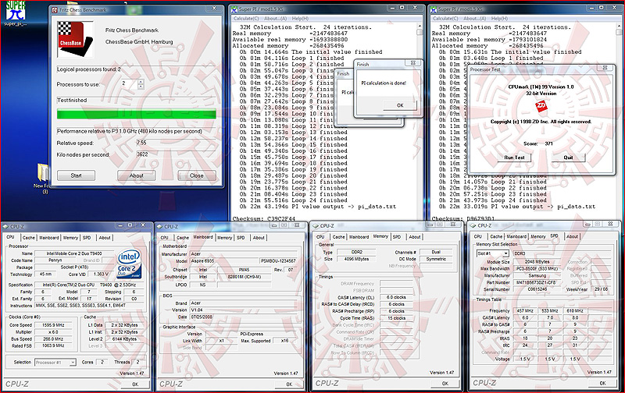
Task: Open the Processor #1 selection dropdown
Action: [x=55, y=363]
